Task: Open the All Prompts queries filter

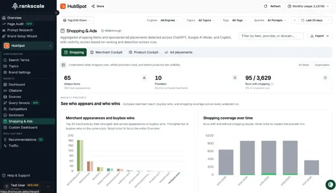Action: (276, 20)
